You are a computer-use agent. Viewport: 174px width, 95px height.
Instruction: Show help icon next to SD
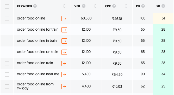click(163, 6)
